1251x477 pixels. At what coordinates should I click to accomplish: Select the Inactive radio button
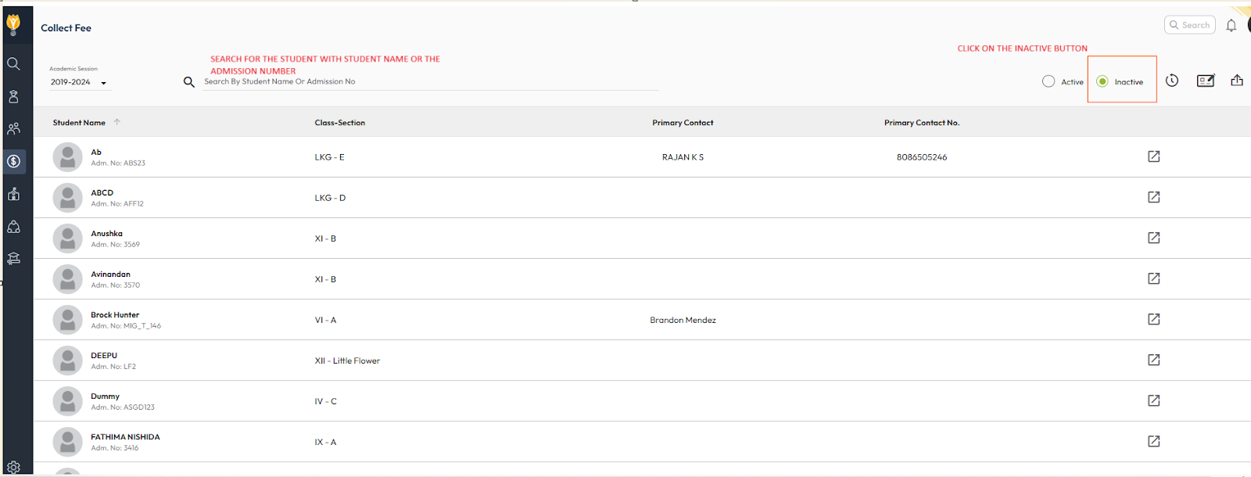tap(1102, 81)
